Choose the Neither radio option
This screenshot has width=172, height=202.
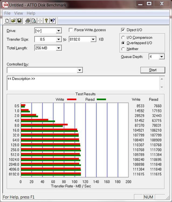pos(123,49)
